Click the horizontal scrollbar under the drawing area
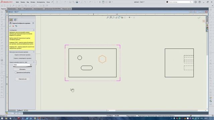Image resolution: width=214 pixels, height=120 pixels. [157, 110]
